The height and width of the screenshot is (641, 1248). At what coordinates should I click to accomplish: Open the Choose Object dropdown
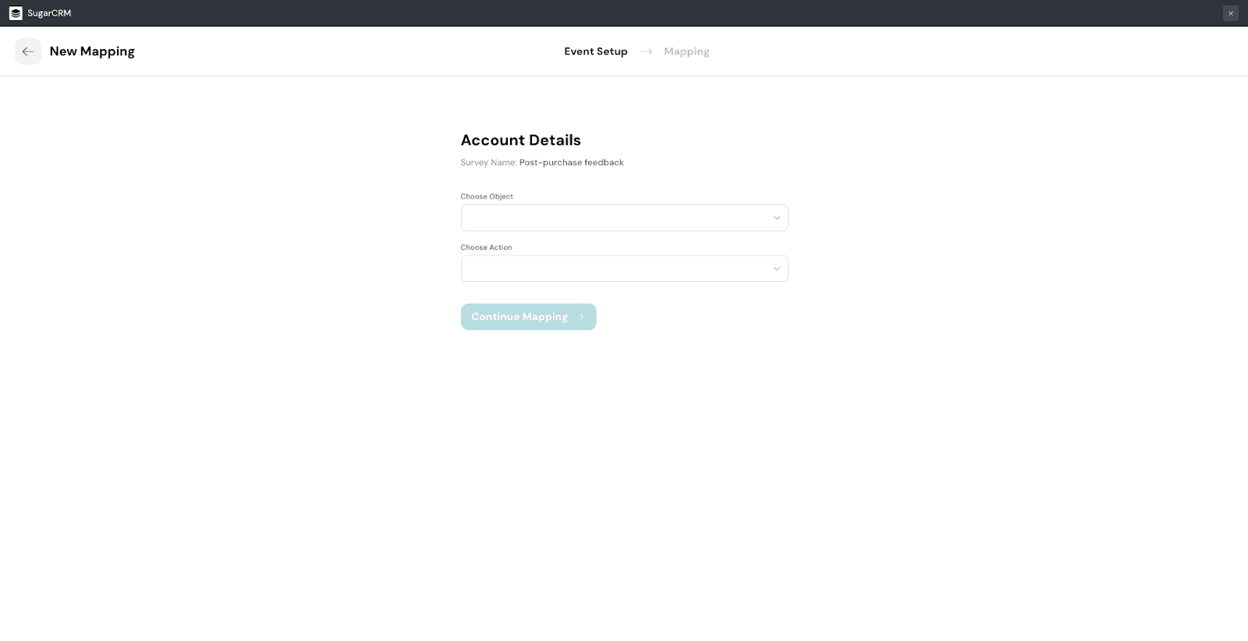(616, 218)
